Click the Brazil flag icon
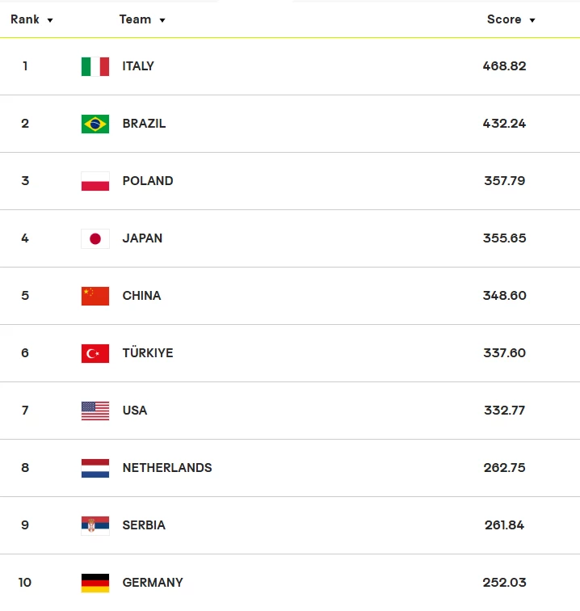This screenshot has width=580, height=611. pyautogui.click(x=95, y=124)
